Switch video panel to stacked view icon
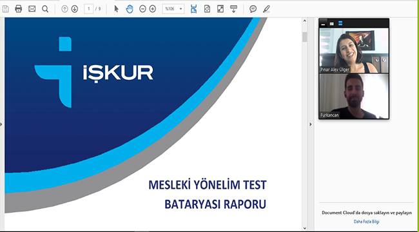Viewport: 419px width, 232px height. pos(340,23)
